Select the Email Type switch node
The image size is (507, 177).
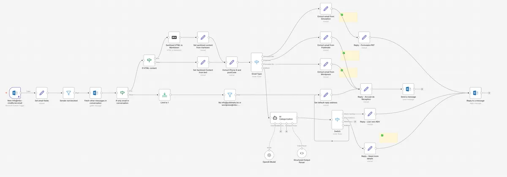click(256, 62)
